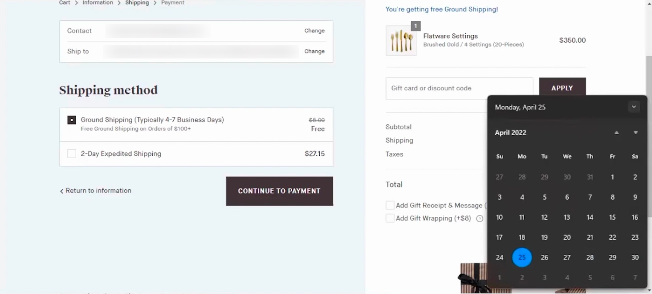Open the April 2022 month picker
The width and height of the screenshot is (652, 294).
(510, 132)
